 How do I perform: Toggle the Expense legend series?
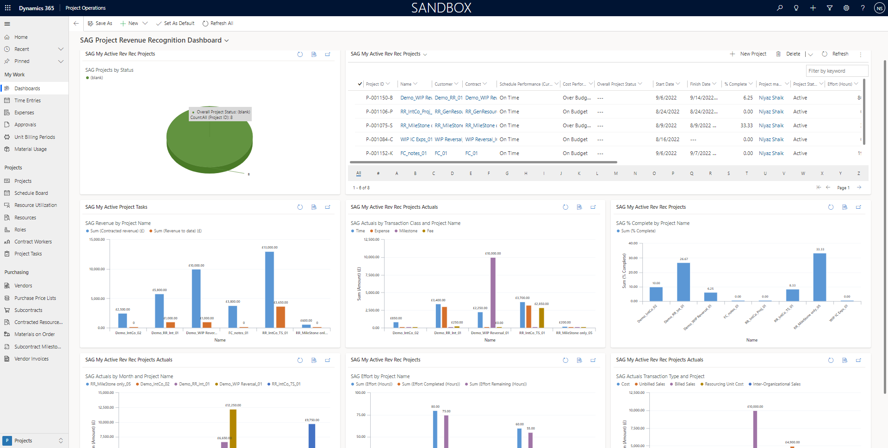click(x=379, y=230)
